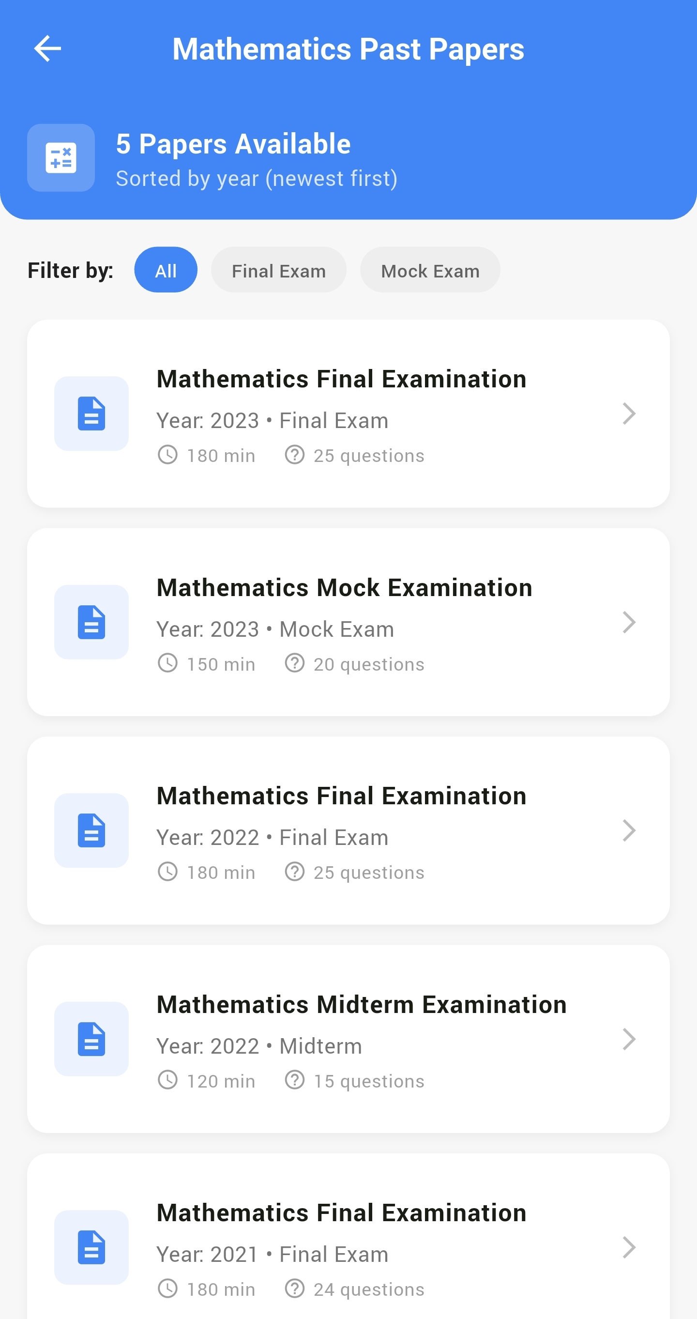Open chevron on 2023 Mock Examination card
The width and height of the screenshot is (697, 1319).
(629, 622)
